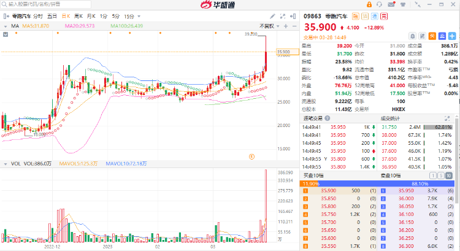
Task: Click the orange 买 buy button
Action: (x=432, y=36)
